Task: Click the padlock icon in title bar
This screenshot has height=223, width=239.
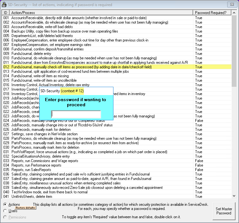Action: [4, 4]
